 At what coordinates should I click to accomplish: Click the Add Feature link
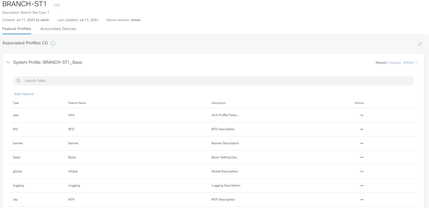pos(24,94)
